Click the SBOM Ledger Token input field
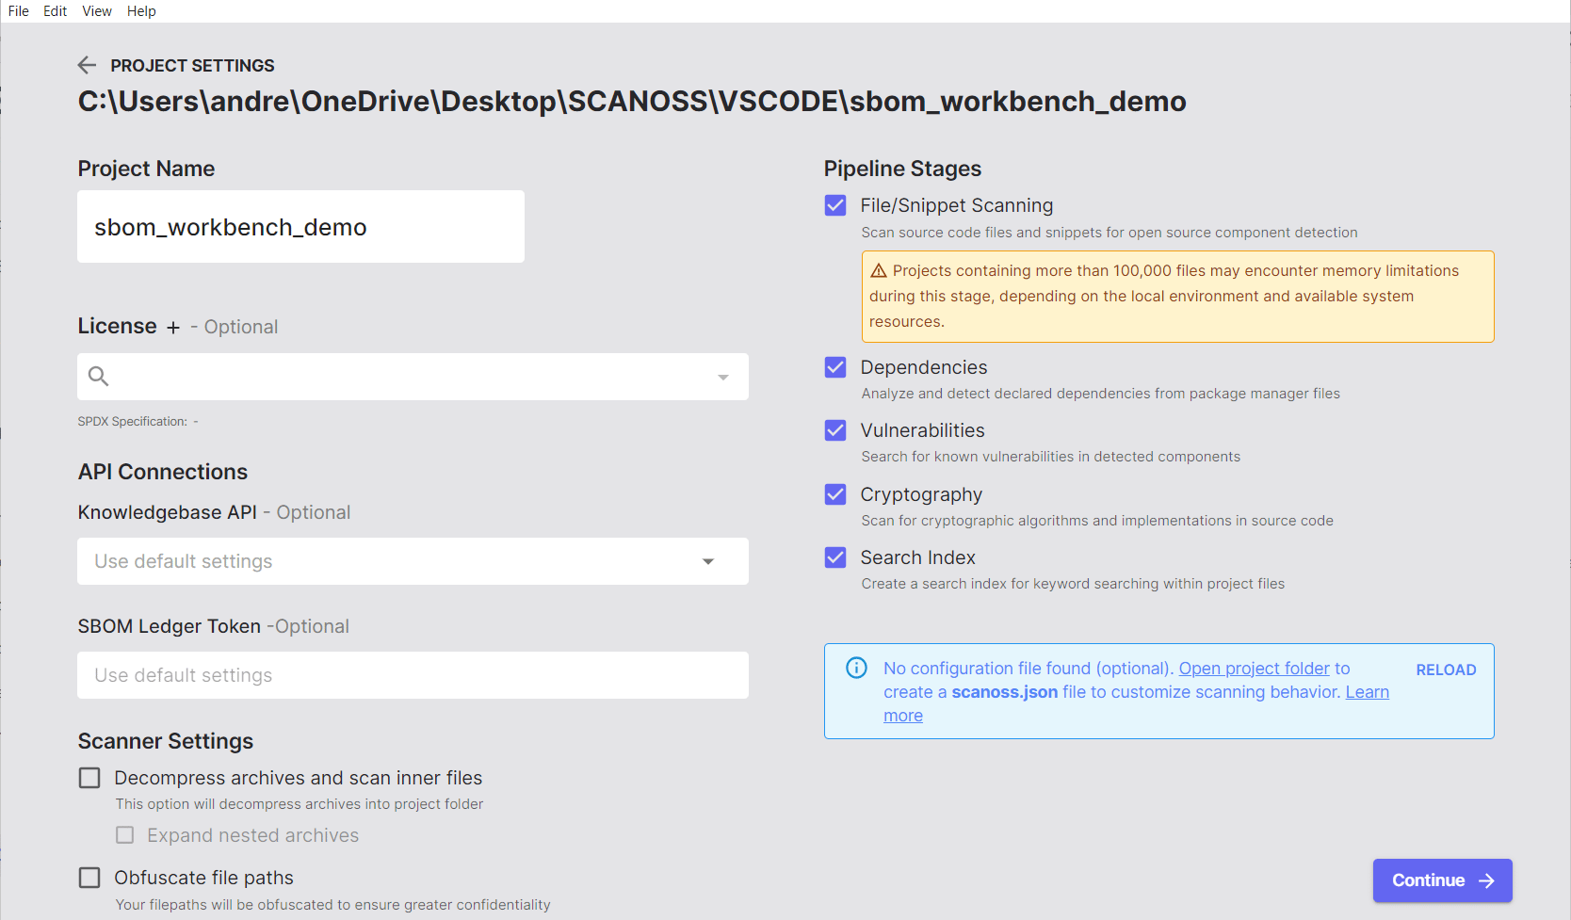 [413, 675]
